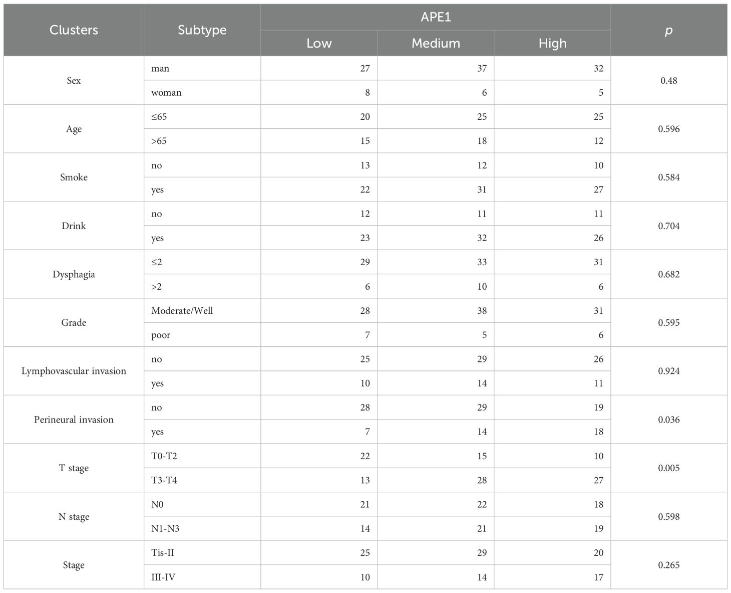Click the Medium column header
731x593 pixels.
coord(436,43)
